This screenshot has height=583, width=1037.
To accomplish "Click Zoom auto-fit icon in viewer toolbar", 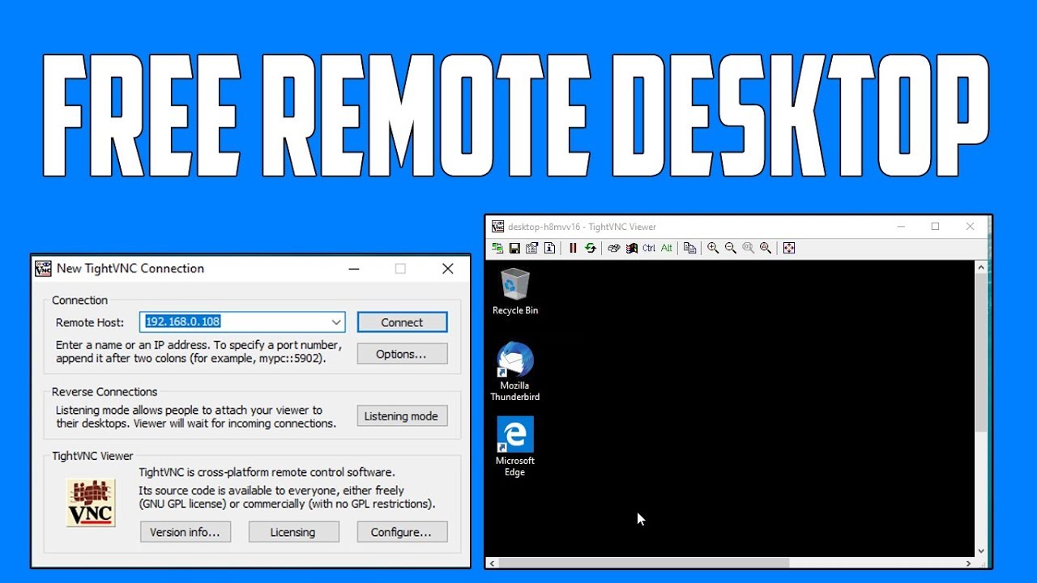I will coord(766,248).
